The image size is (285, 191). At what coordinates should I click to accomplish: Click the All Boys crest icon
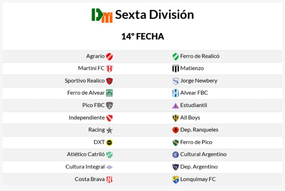pyautogui.click(x=175, y=118)
